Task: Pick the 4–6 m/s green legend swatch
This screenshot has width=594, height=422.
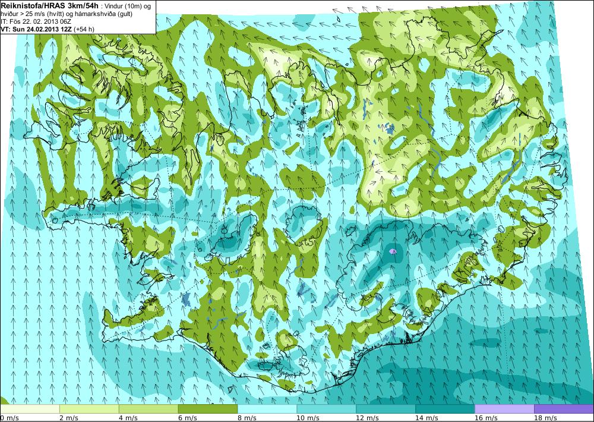Action: pyautogui.click(x=148, y=409)
